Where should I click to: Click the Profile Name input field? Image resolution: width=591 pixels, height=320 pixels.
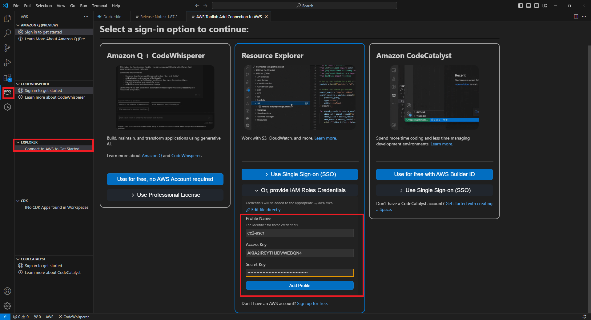(x=300, y=233)
